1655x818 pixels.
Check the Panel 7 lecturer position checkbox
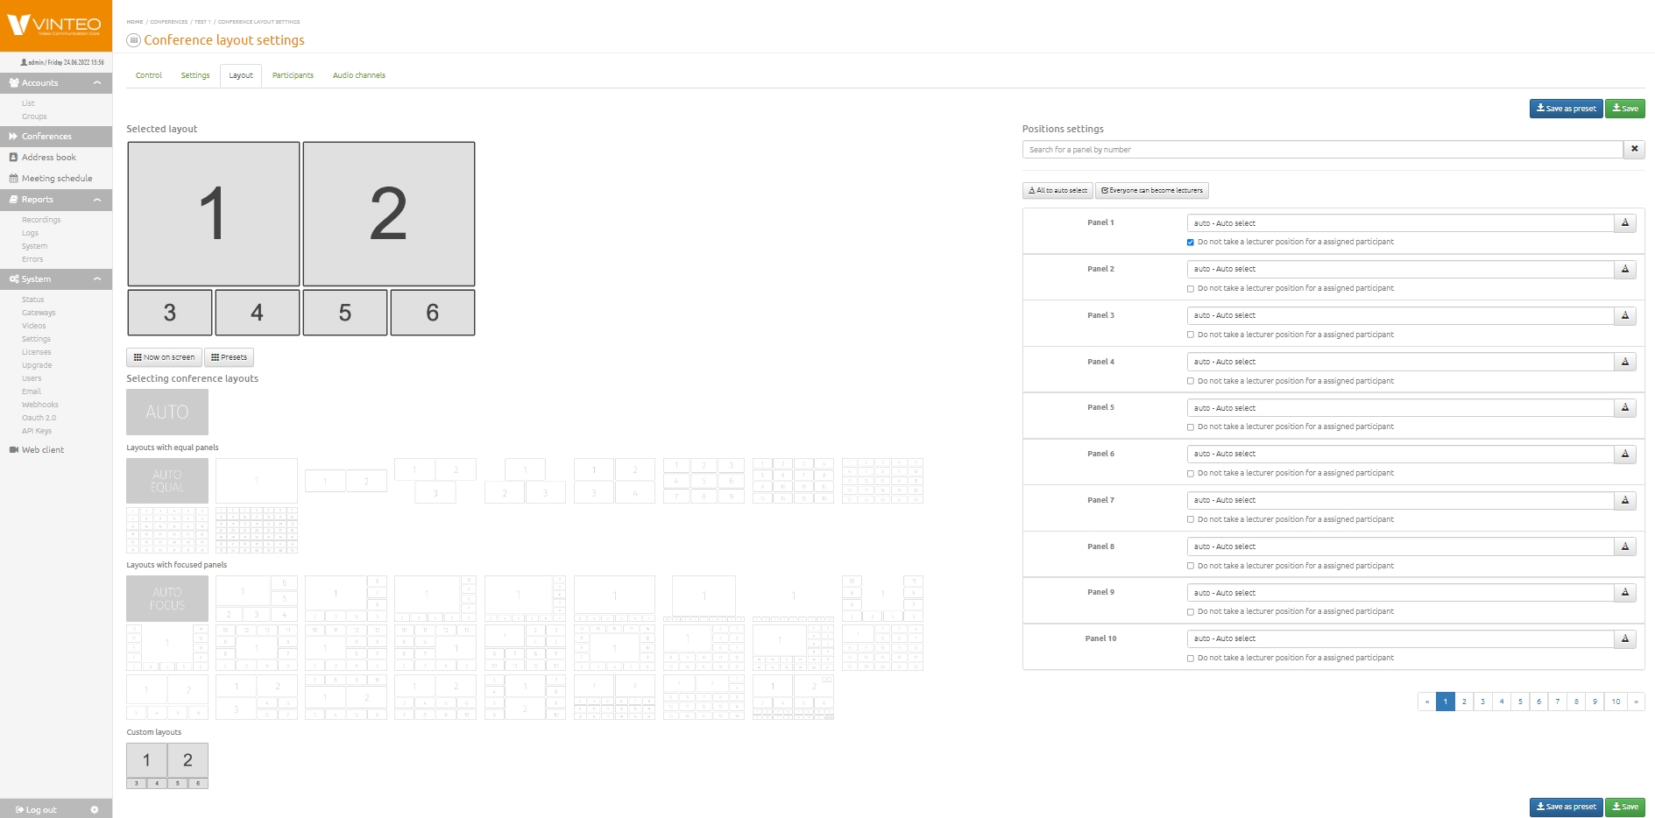click(x=1191, y=519)
